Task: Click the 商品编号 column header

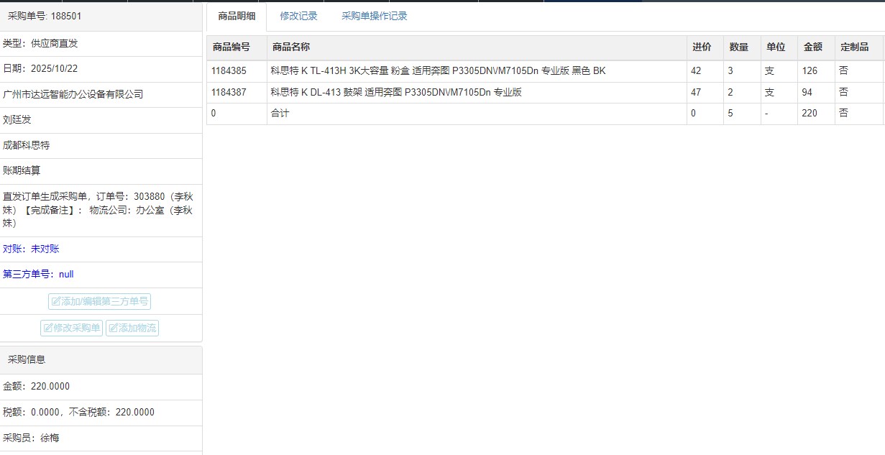Action: (231, 47)
